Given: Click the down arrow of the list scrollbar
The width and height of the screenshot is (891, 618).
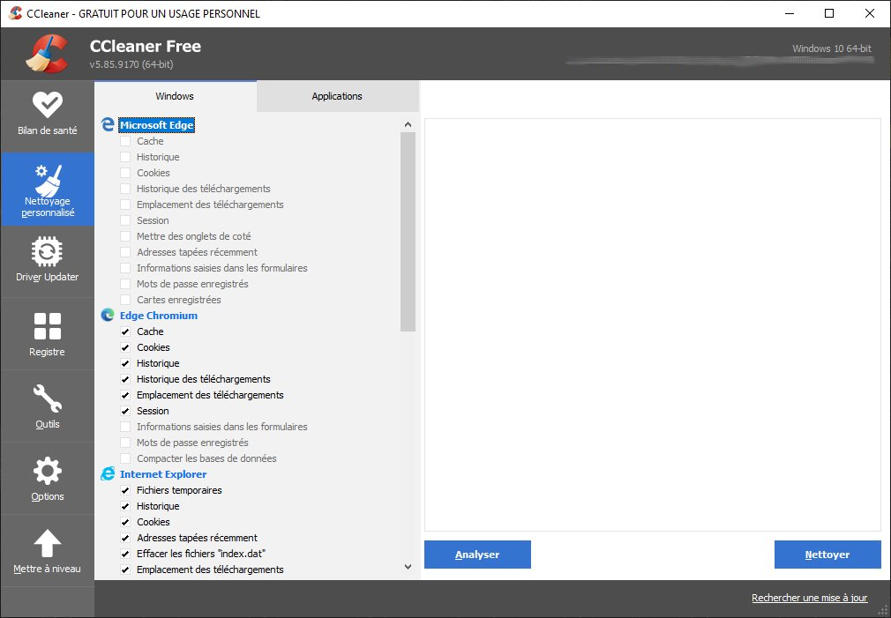Looking at the screenshot, I should (408, 566).
